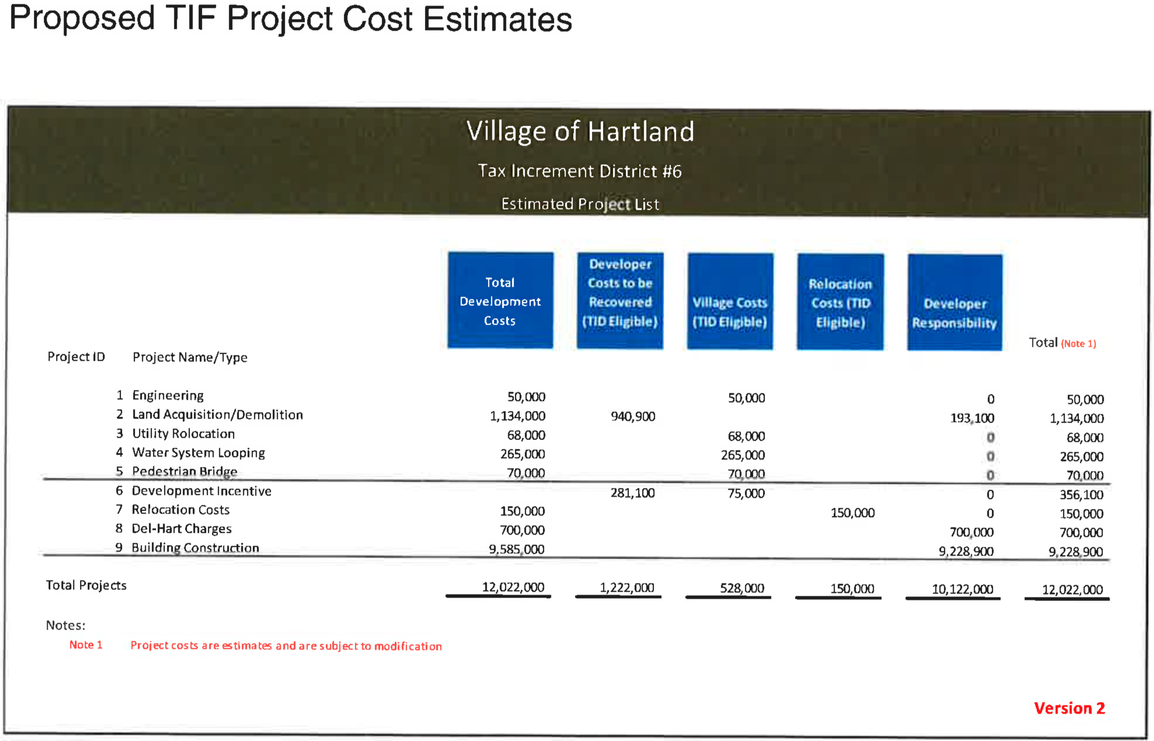Click Developer Costs to be Recovered header

point(620,301)
